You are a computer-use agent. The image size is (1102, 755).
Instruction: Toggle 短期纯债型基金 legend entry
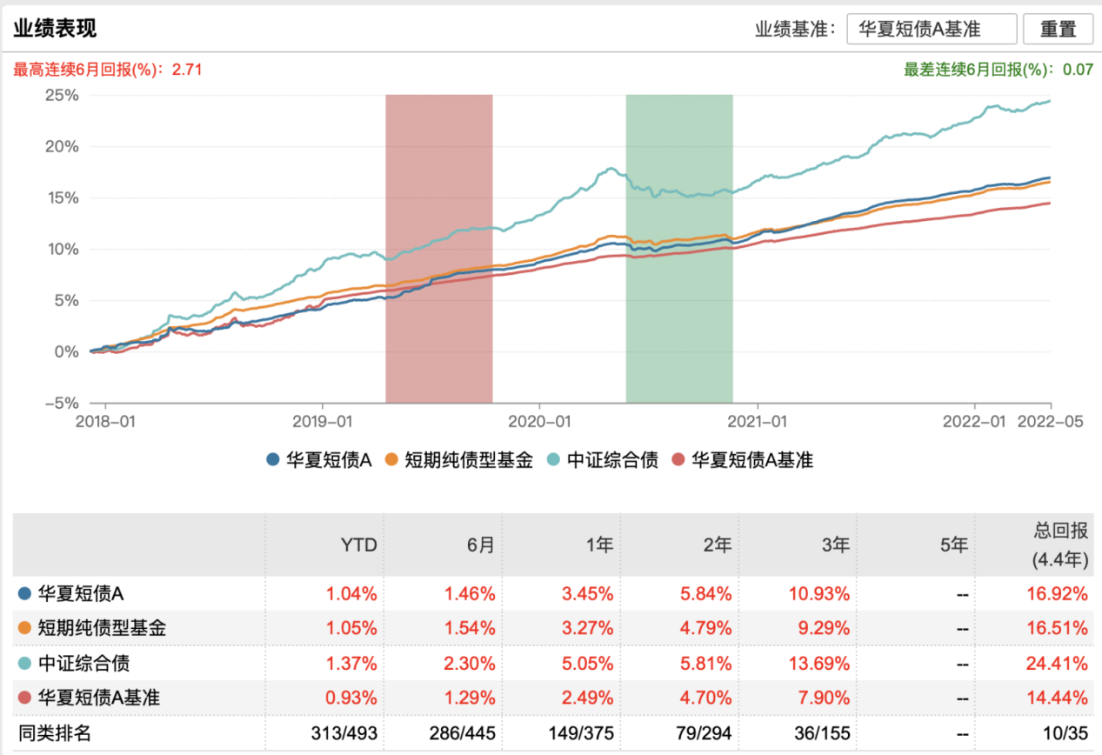[x=458, y=460]
